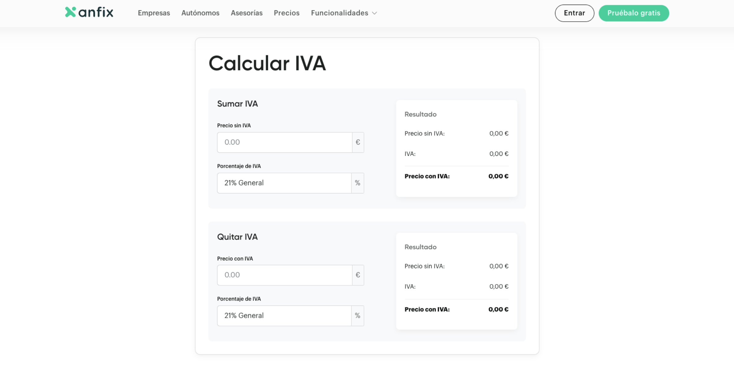
Task: Open the Funcionalidades dropdown menu
Action: coord(344,13)
